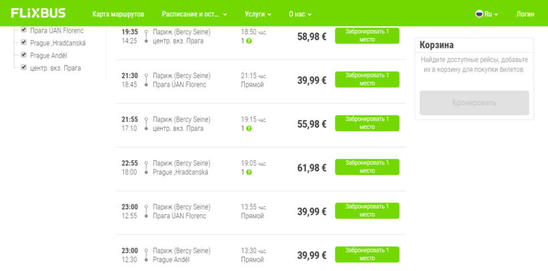Screen dimensions: 548x271
Task: Click transfer info icon on 21:55 trip
Action: [x=249, y=129]
